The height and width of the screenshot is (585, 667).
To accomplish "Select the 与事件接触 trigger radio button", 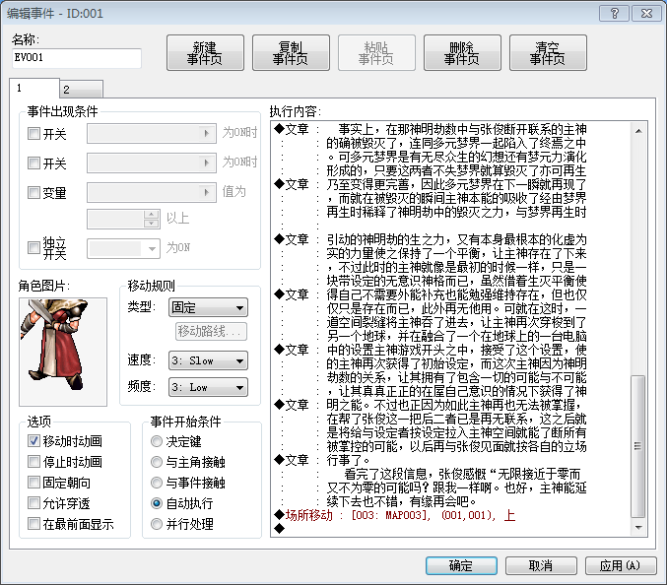I will pyautogui.click(x=157, y=483).
